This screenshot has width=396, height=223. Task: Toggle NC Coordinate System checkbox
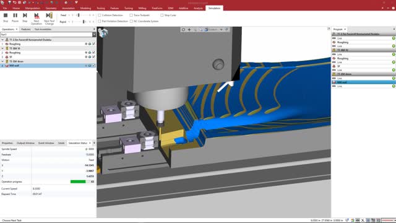click(131, 21)
